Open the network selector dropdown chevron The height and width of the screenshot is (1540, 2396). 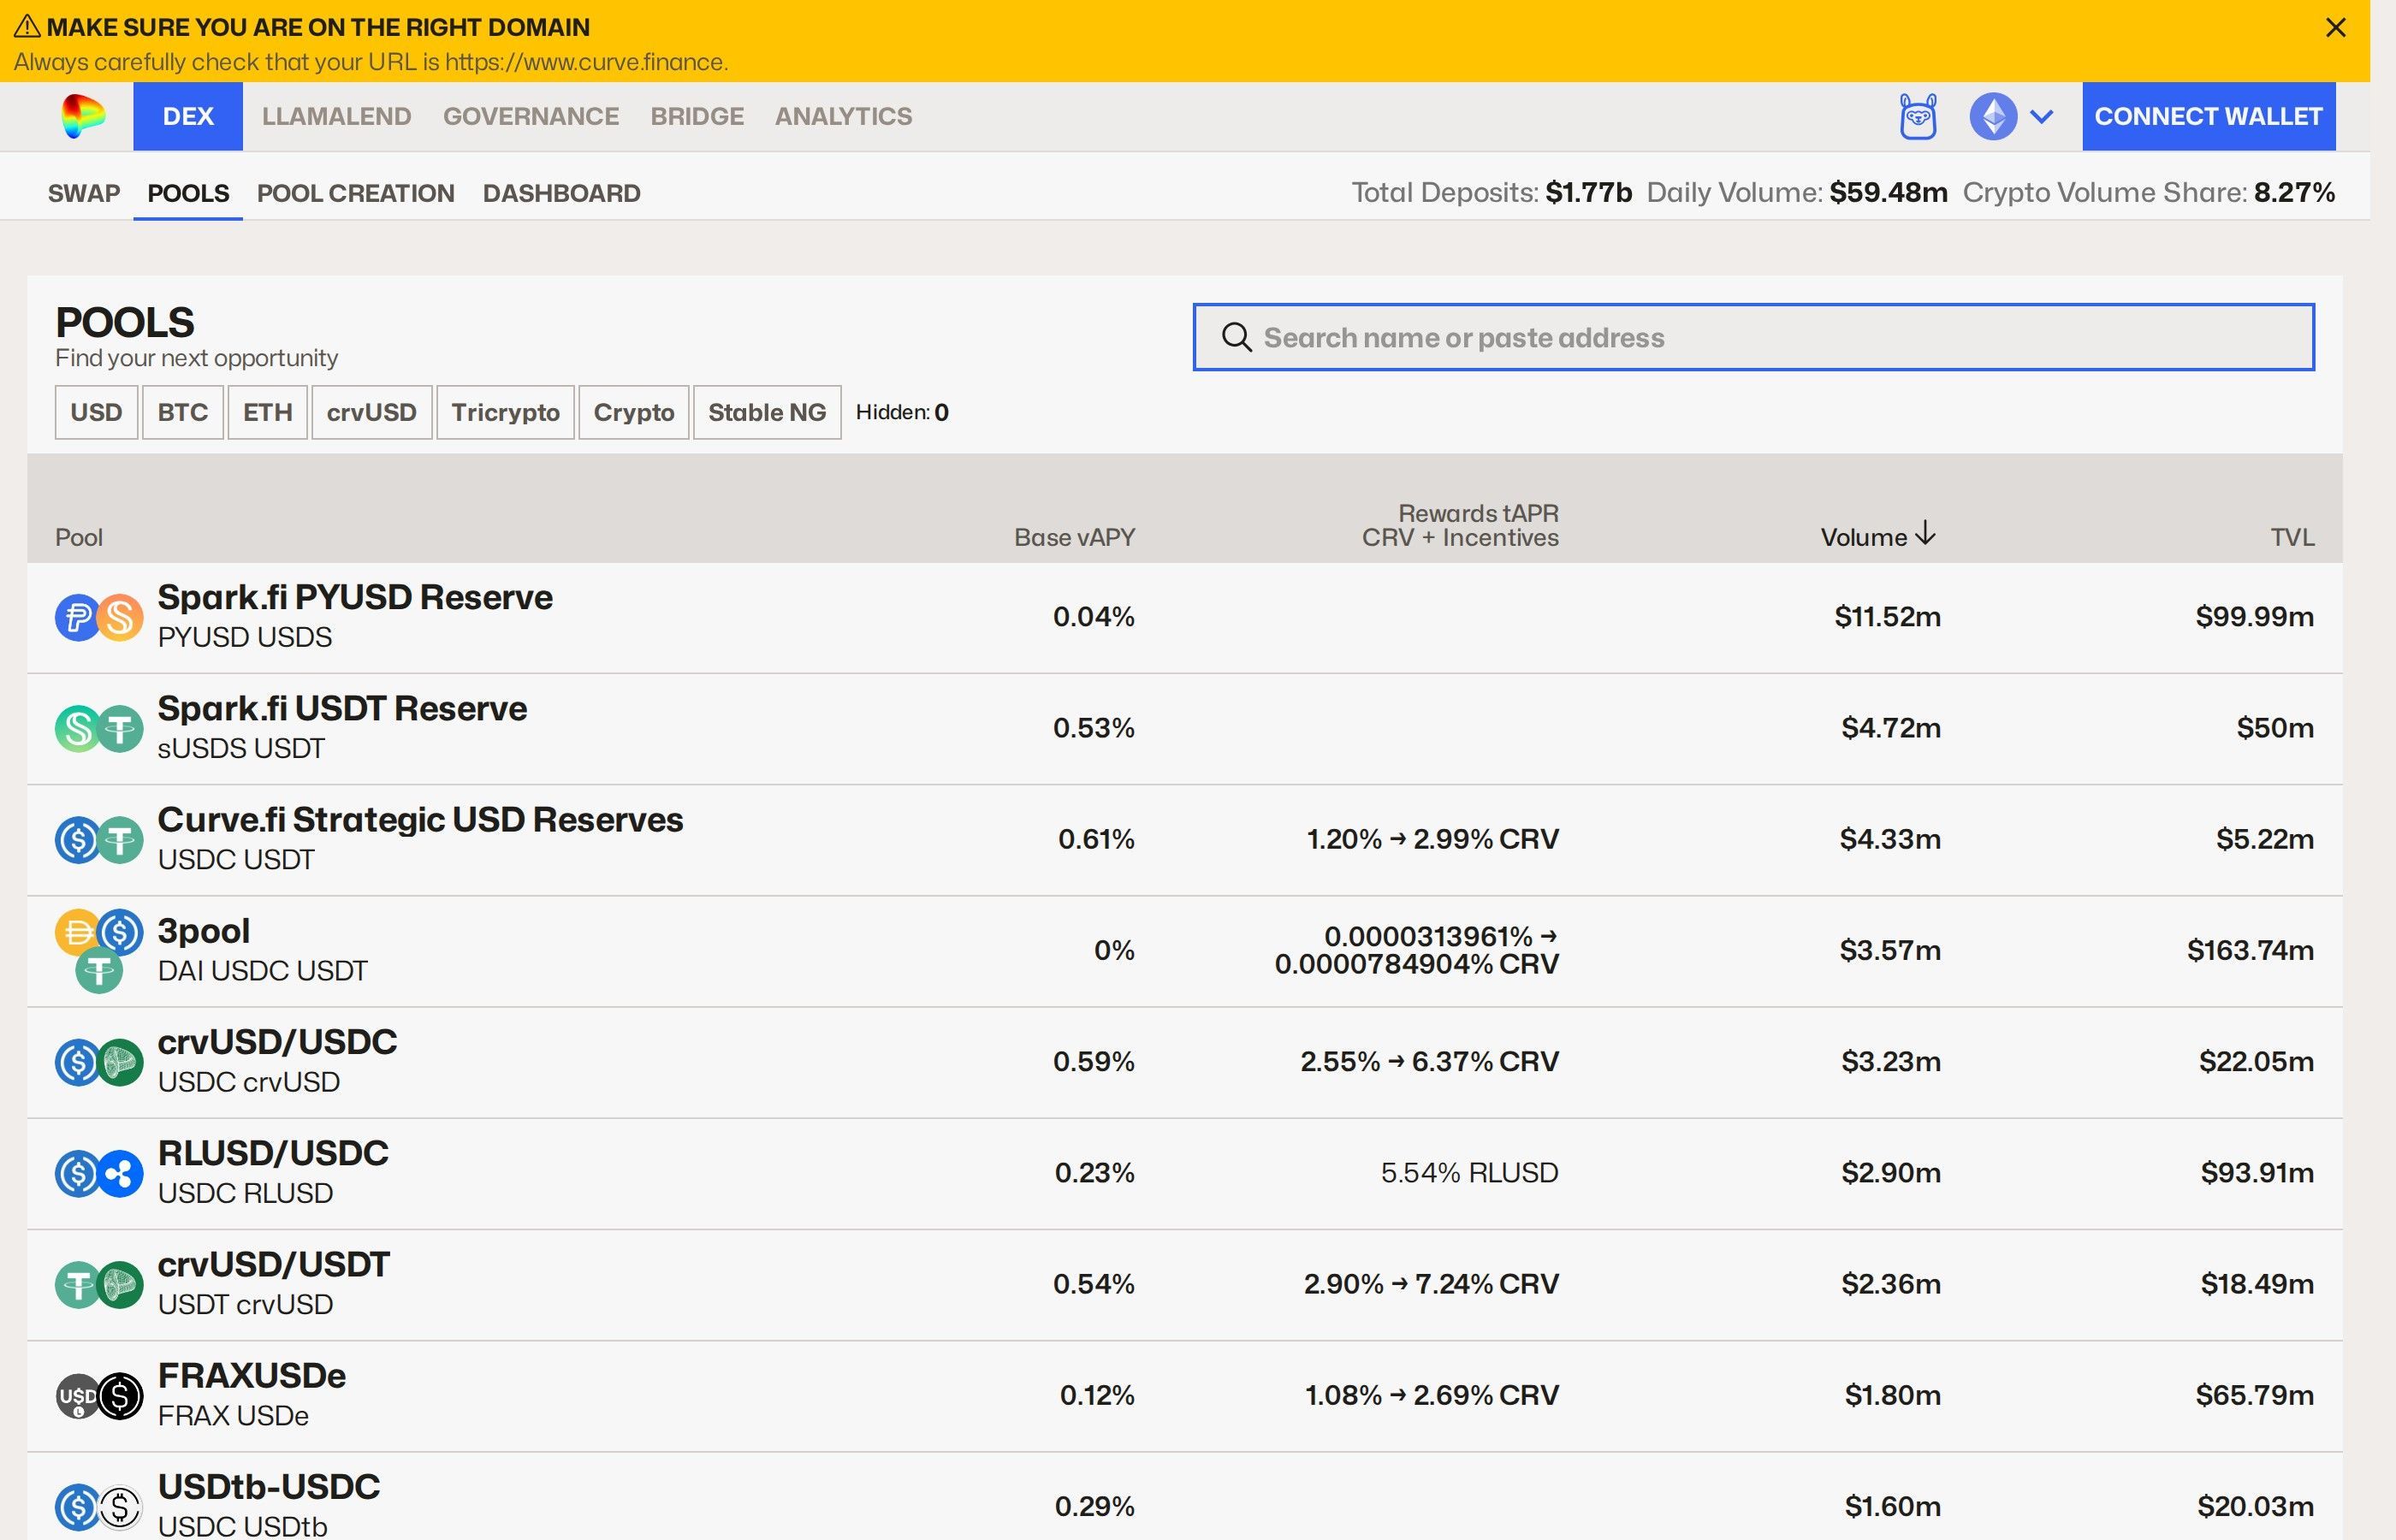(2042, 116)
